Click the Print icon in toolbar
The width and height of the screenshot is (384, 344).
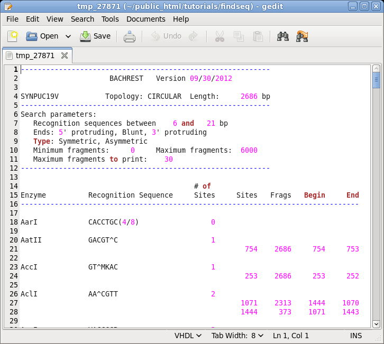130,36
